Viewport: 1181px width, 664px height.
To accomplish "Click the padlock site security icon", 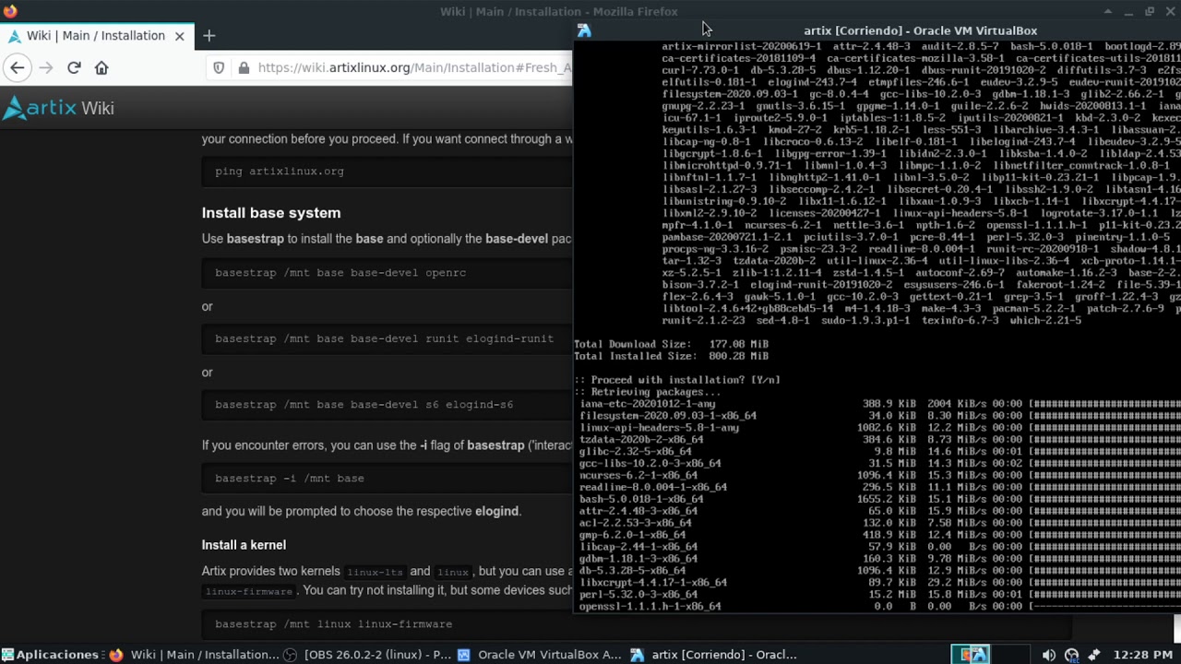I will (244, 67).
